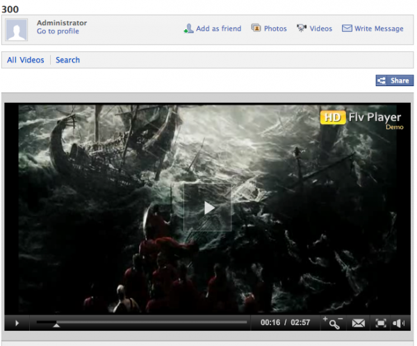Click the 00:16 / 02:57 time display
Image resolution: width=417 pixels, height=346 pixels.
pyautogui.click(x=286, y=322)
